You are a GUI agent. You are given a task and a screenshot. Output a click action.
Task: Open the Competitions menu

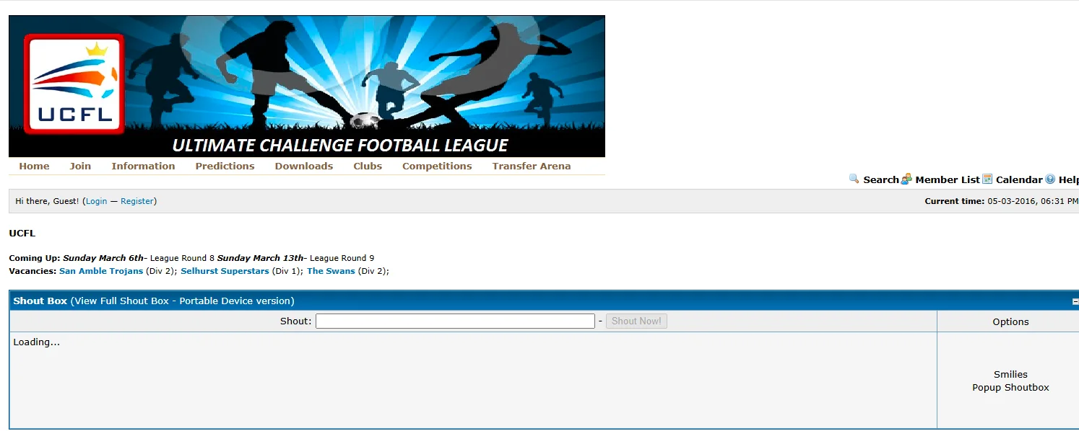point(437,166)
